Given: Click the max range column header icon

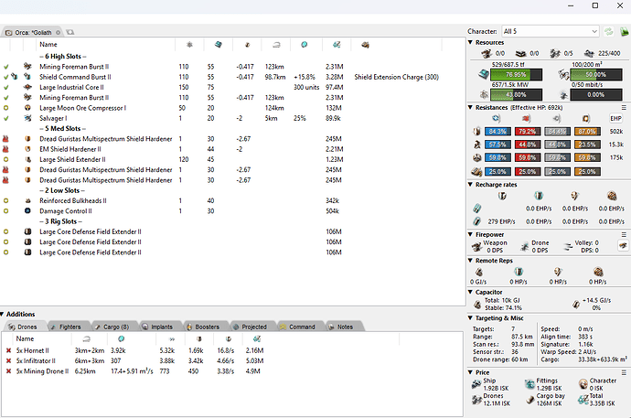Looking at the screenshot, I should click(276, 45).
